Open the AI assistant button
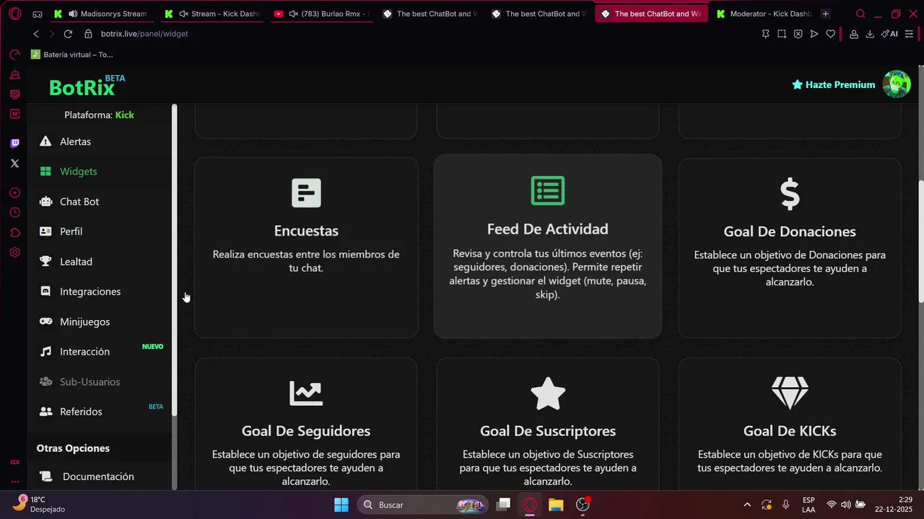 click(889, 34)
